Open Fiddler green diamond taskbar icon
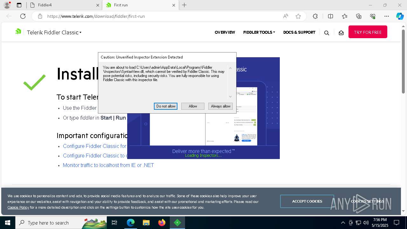Image resolution: width=407 pixels, height=229 pixels. 177,223
